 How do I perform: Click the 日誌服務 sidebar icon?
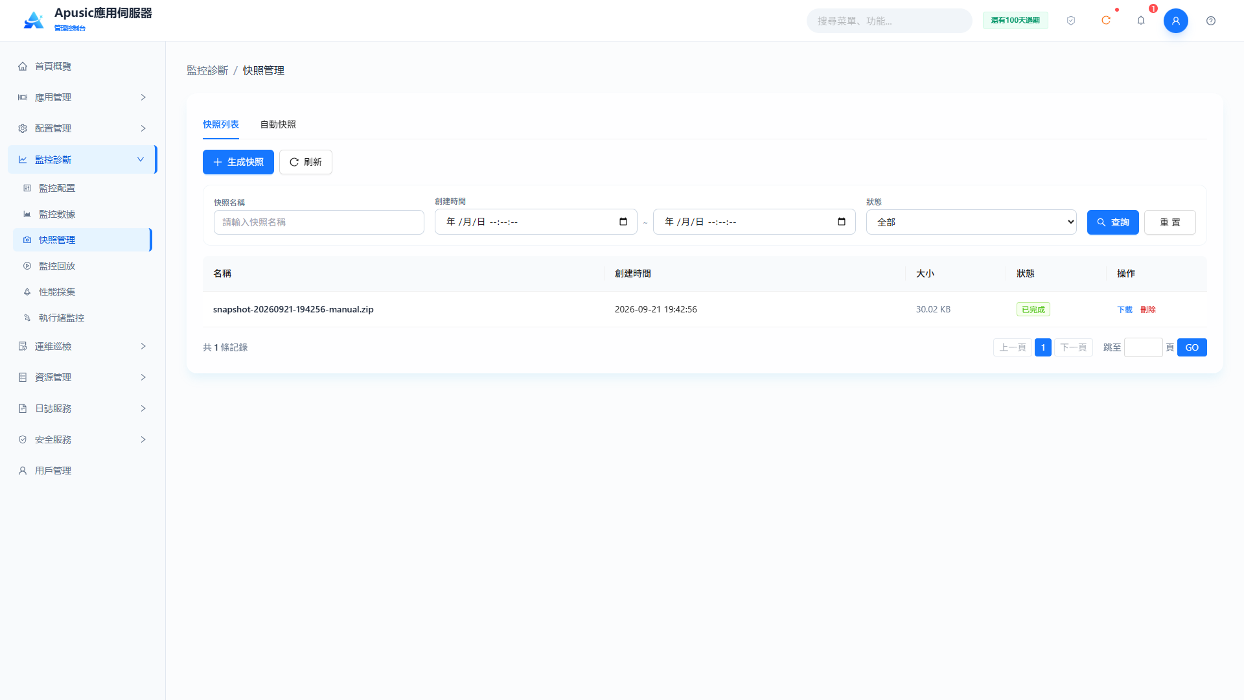click(23, 408)
